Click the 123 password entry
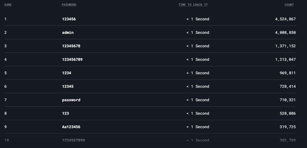307x148 pixels. pyautogui.click(x=65, y=113)
